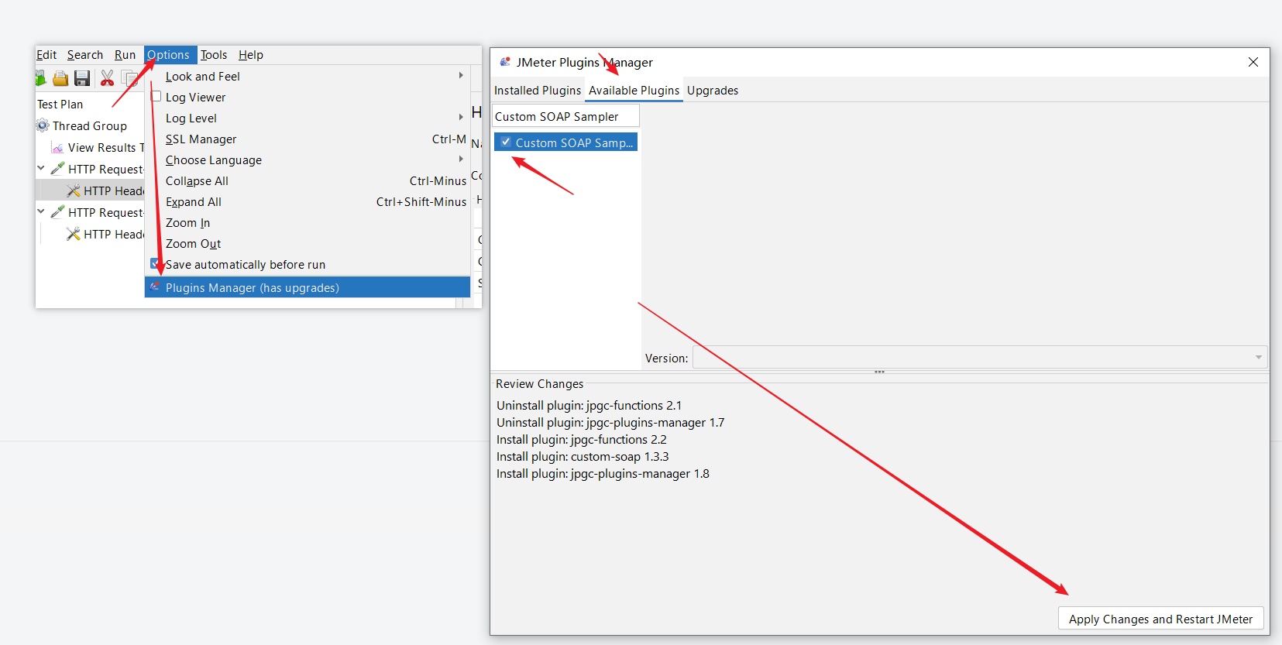Screen dimensions: 1282x645
Task: Click the Cut scissors toolbar icon
Action: (107, 78)
